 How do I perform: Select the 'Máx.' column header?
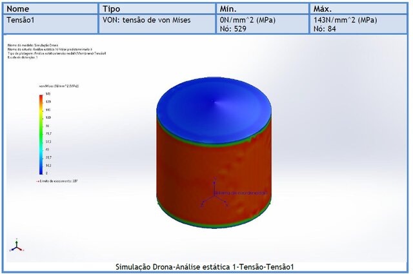click(323, 9)
